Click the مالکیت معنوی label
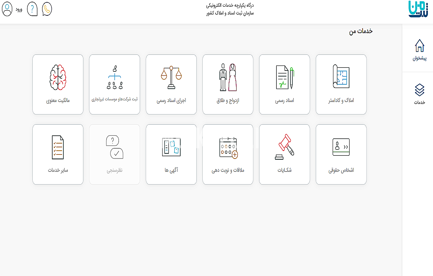This screenshot has height=276, width=433. pos(58,101)
